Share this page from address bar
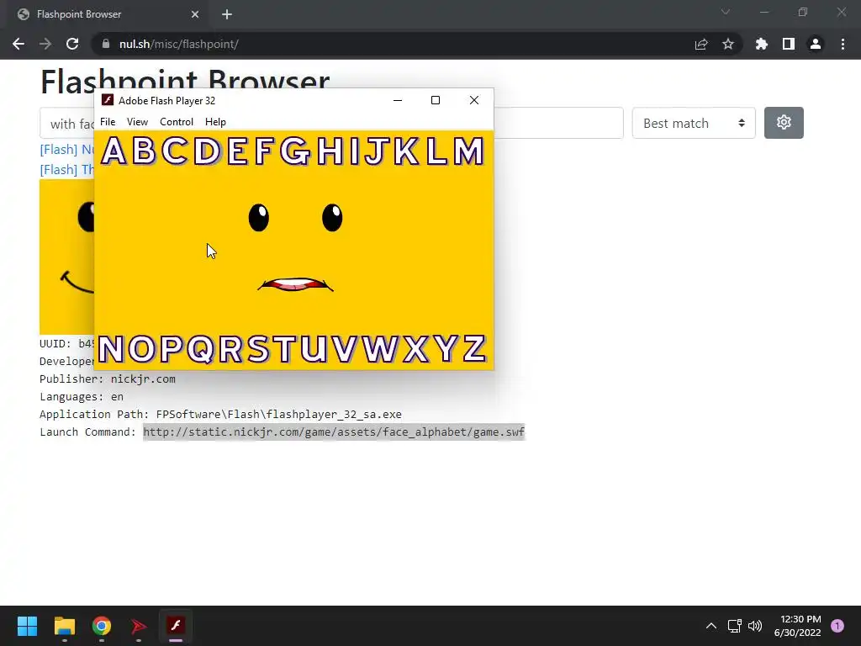The height and width of the screenshot is (646, 861). coord(701,44)
